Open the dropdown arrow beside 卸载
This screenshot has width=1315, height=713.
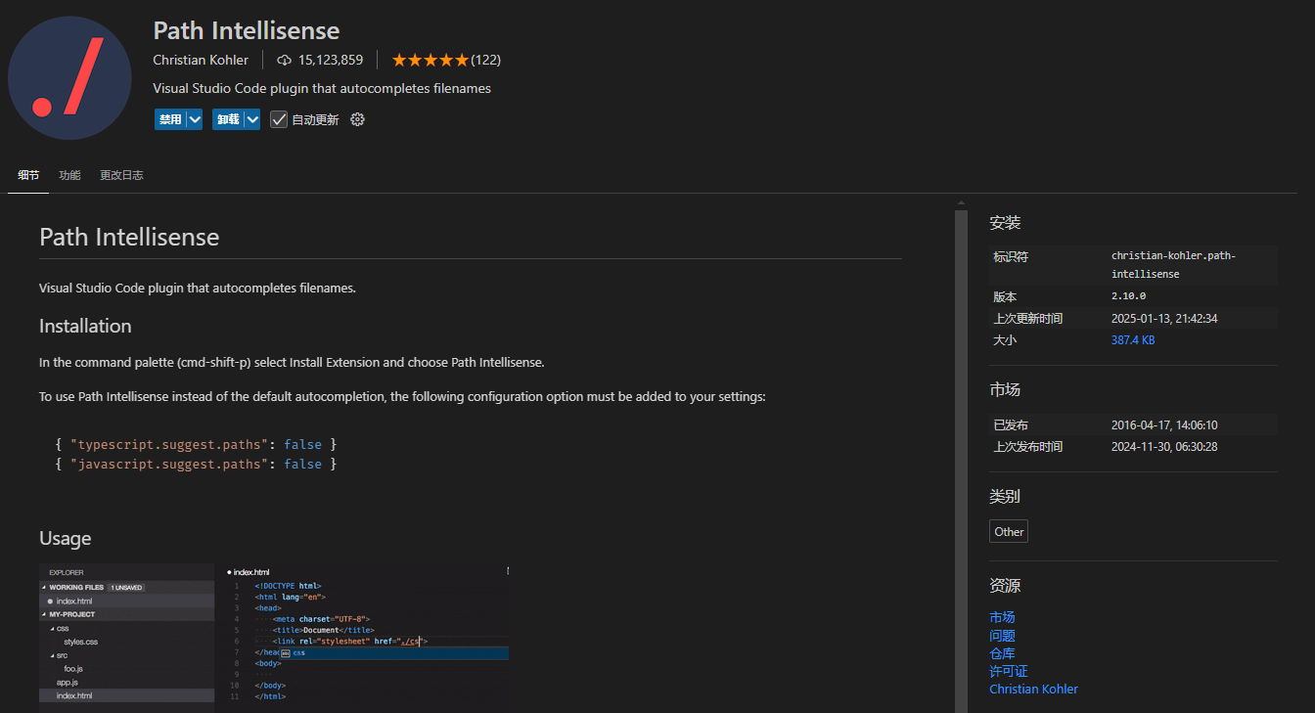252,119
